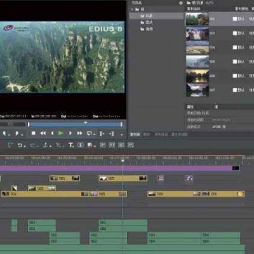This screenshot has height=254, width=254.
Task: Click the two-pane icon right of the Title tool
Action: coord(81,145)
